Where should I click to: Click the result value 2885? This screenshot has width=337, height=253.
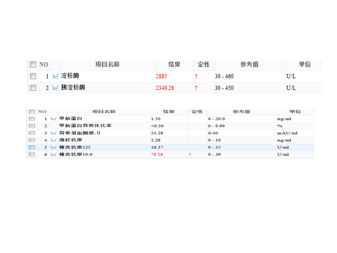pos(161,76)
